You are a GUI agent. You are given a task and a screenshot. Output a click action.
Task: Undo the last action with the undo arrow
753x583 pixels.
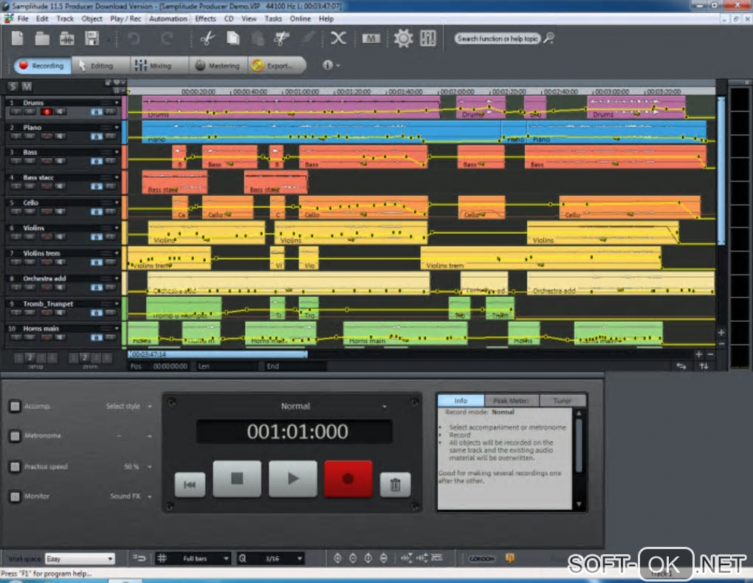[x=134, y=38]
